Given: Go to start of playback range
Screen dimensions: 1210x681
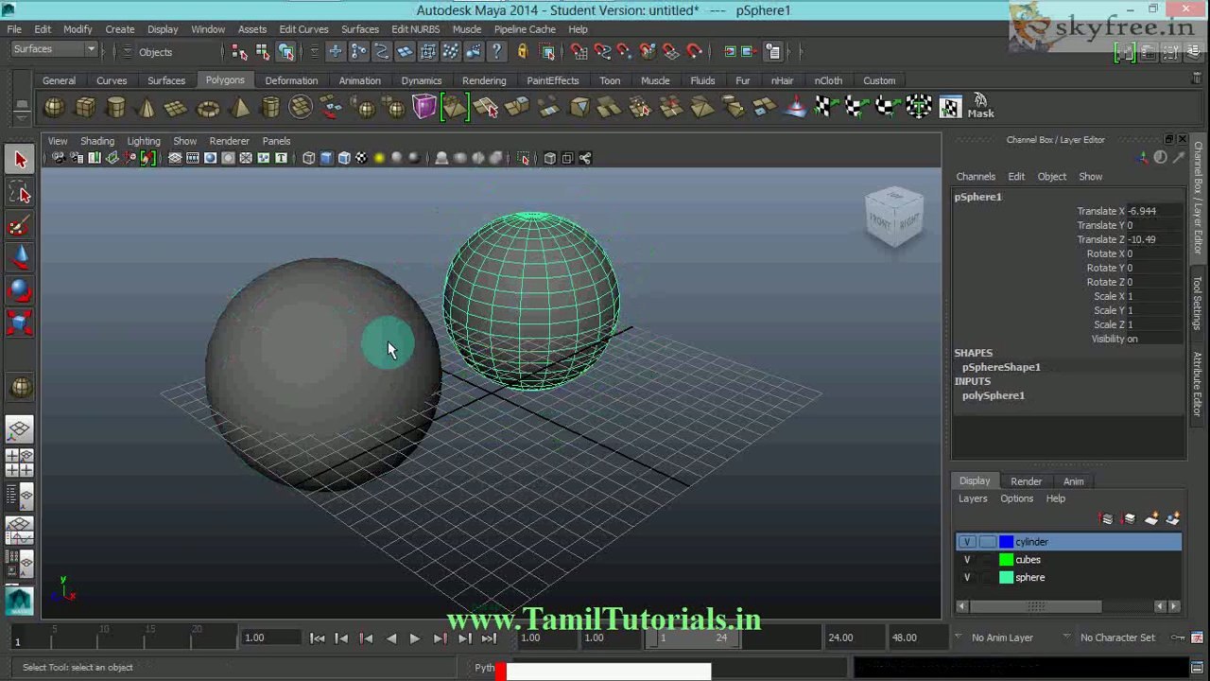Looking at the screenshot, I should [x=318, y=638].
